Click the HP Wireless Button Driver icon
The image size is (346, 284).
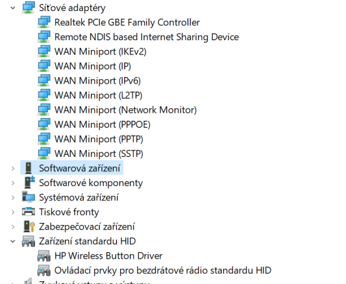[44, 255]
